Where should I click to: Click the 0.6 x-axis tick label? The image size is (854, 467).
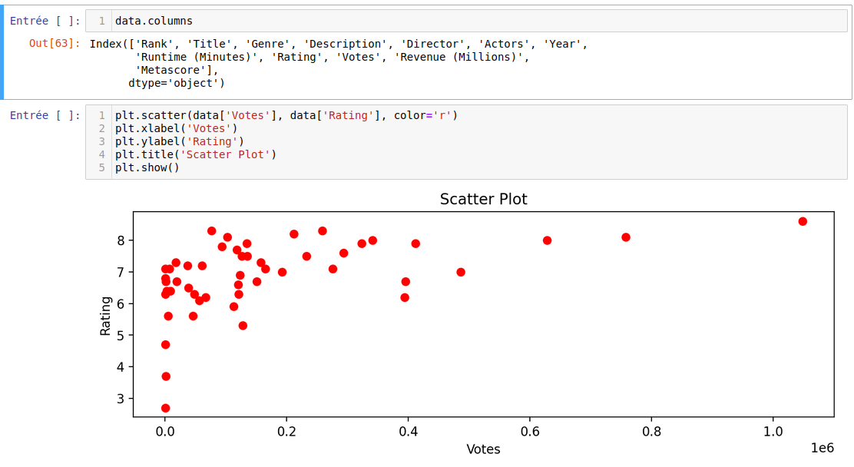tap(530, 430)
